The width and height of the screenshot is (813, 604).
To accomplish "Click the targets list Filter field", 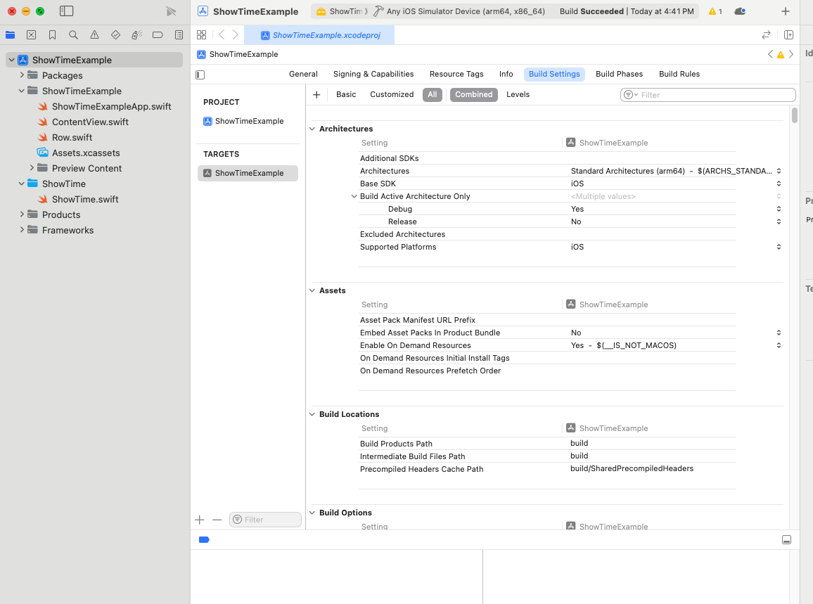I will pos(265,520).
